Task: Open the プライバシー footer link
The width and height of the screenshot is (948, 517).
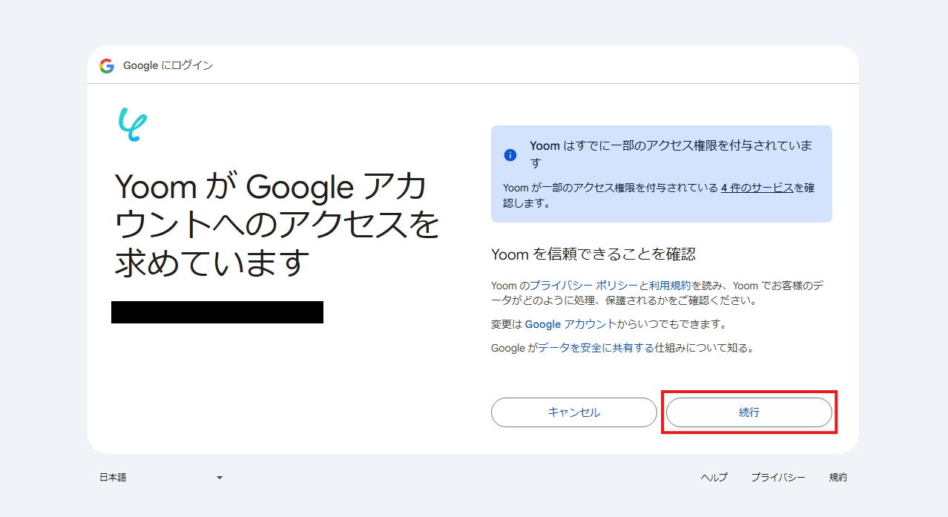Action: (x=777, y=477)
